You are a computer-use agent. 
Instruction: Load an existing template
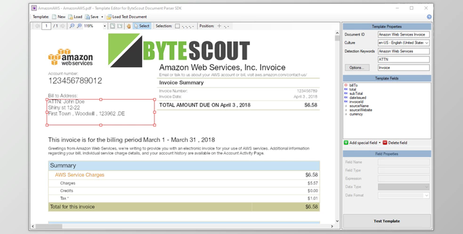[x=75, y=17]
